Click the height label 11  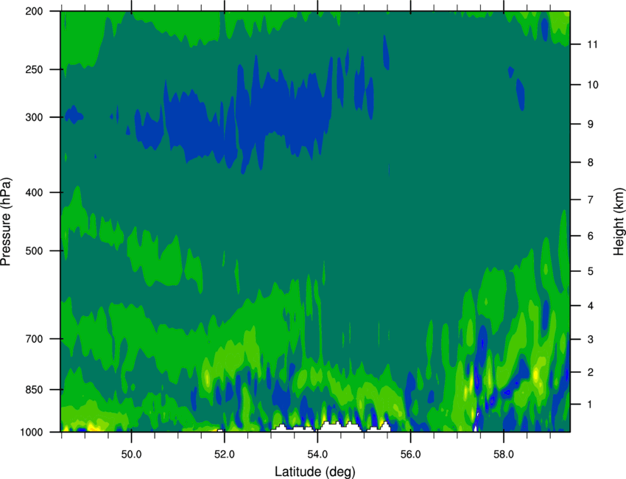tap(593, 44)
